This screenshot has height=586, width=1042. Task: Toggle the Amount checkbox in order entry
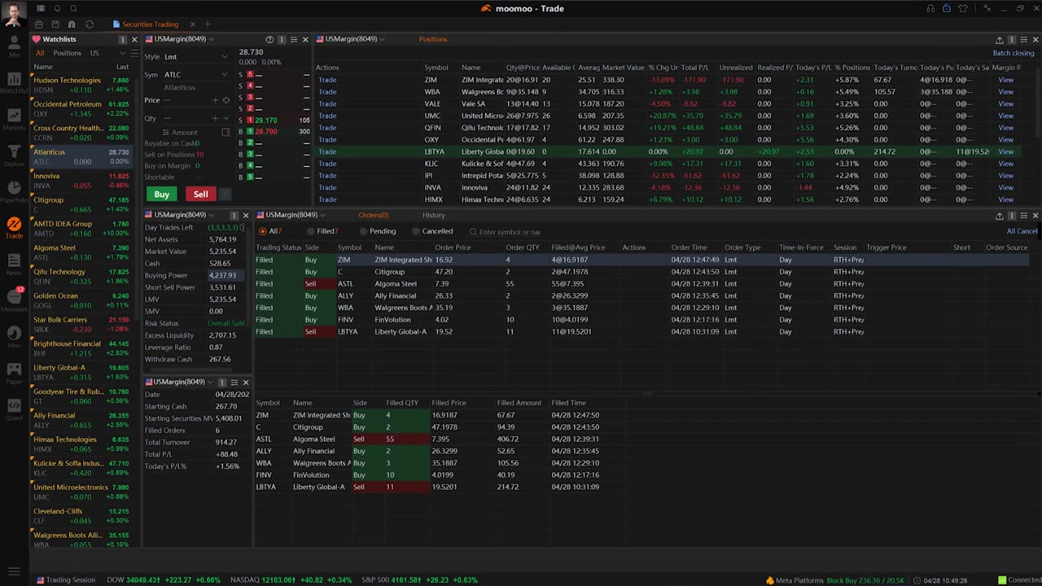pyautogui.click(x=226, y=132)
